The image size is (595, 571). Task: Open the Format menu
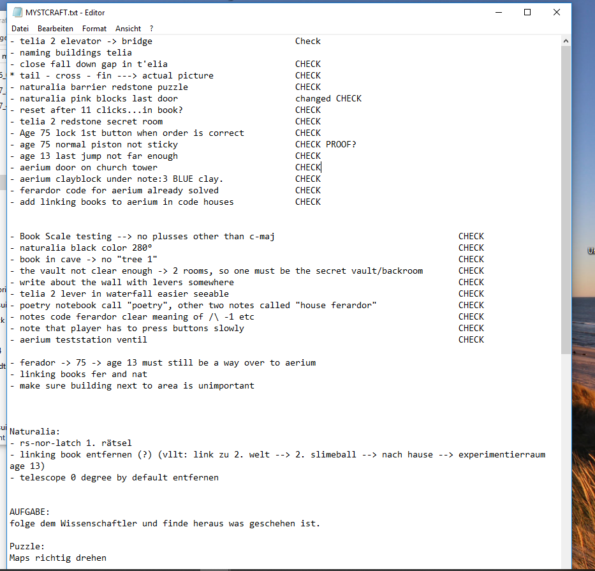(94, 29)
